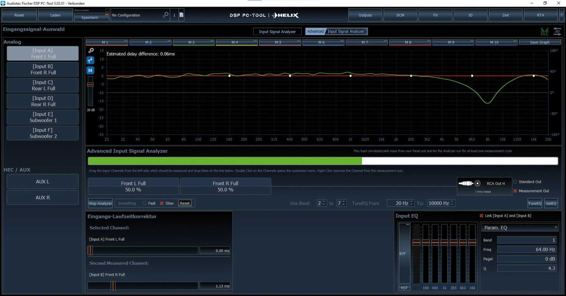Click the Pegel 0 dB field

[527, 259]
